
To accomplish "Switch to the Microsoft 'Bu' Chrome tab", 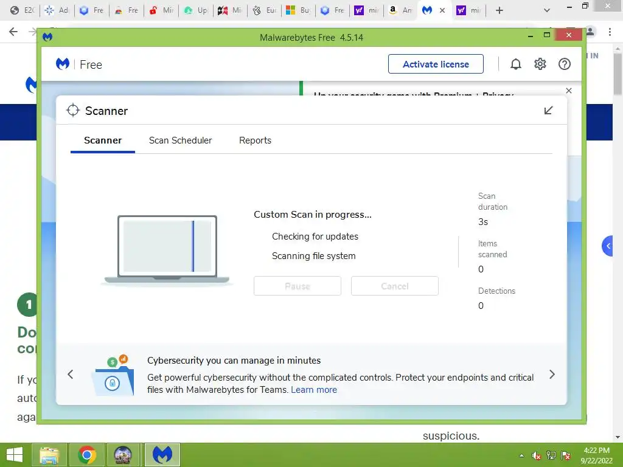I will click(x=298, y=10).
